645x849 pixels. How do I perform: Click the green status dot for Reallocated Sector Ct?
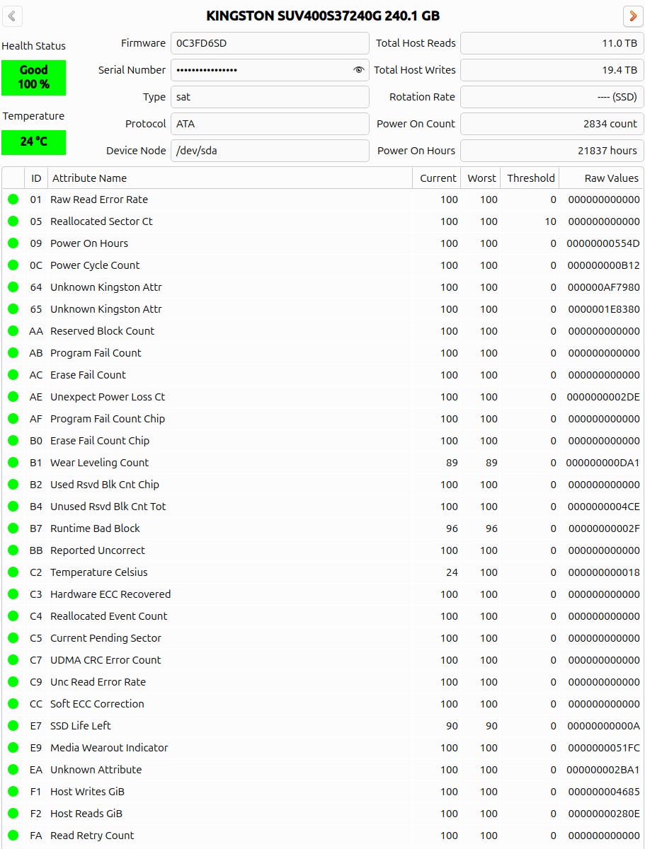click(13, 221)
